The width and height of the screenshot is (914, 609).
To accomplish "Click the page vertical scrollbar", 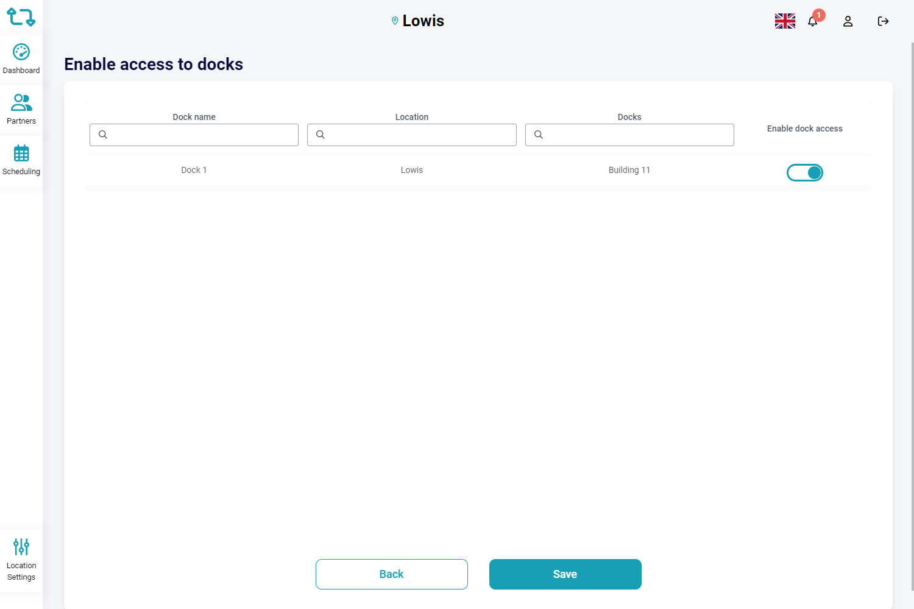I will 912,317.
